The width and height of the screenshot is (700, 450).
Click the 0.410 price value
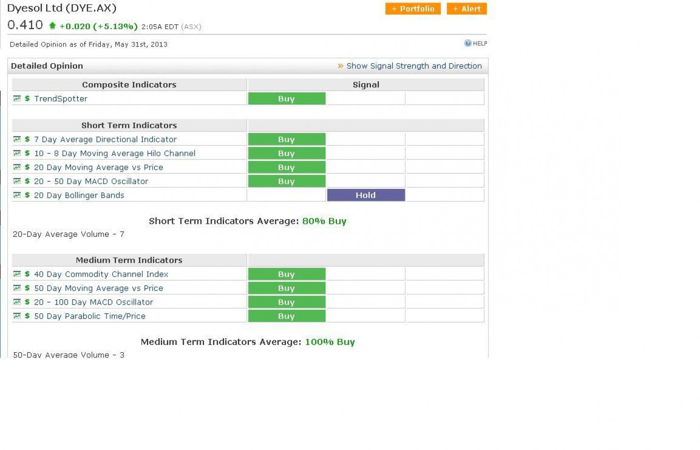point(25,25)
